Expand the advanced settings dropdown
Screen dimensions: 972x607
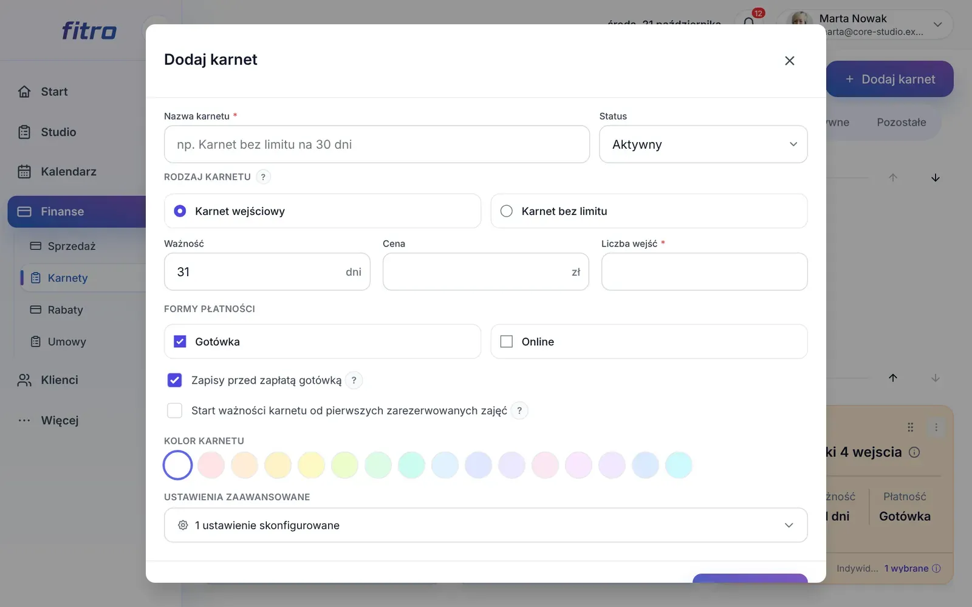485,525
